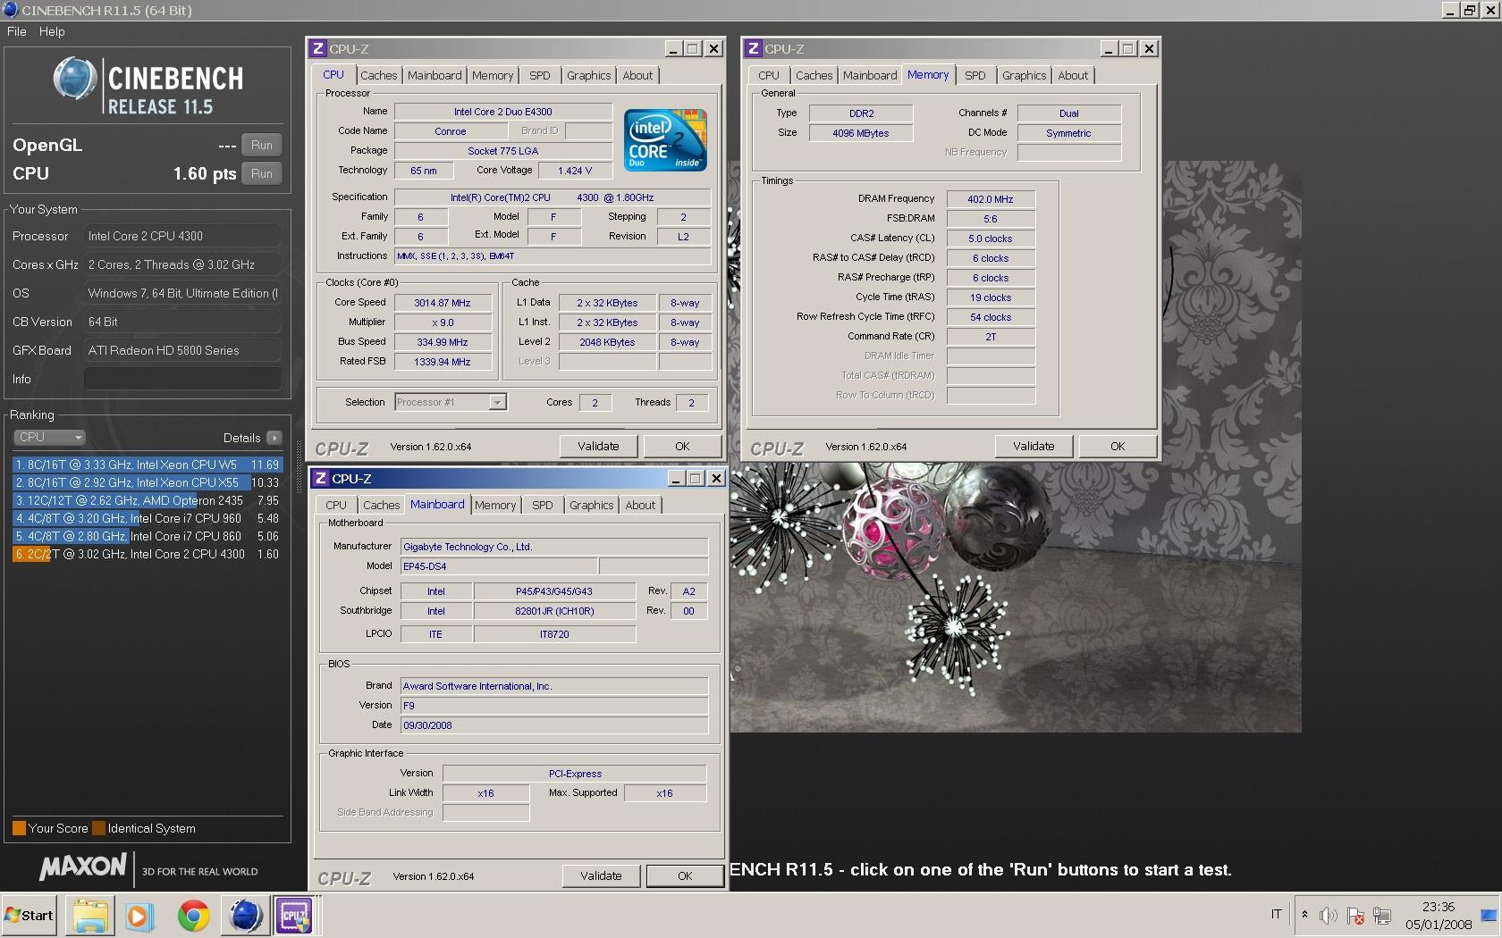
Task: Select the Core i7 CPU 960 ranking row
Action: point(147,518)
